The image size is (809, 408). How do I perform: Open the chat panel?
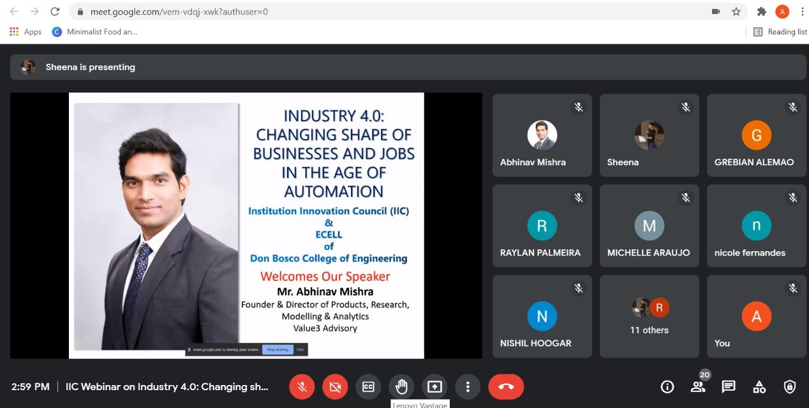tap(729, 386)
